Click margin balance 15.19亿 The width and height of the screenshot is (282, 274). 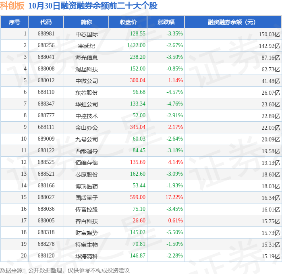pos(271,256)
